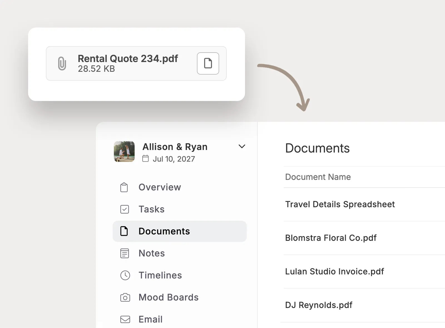Click the Overview clipboard icon
The width and height of the screenshot is (445, 328).
(124, 187)
